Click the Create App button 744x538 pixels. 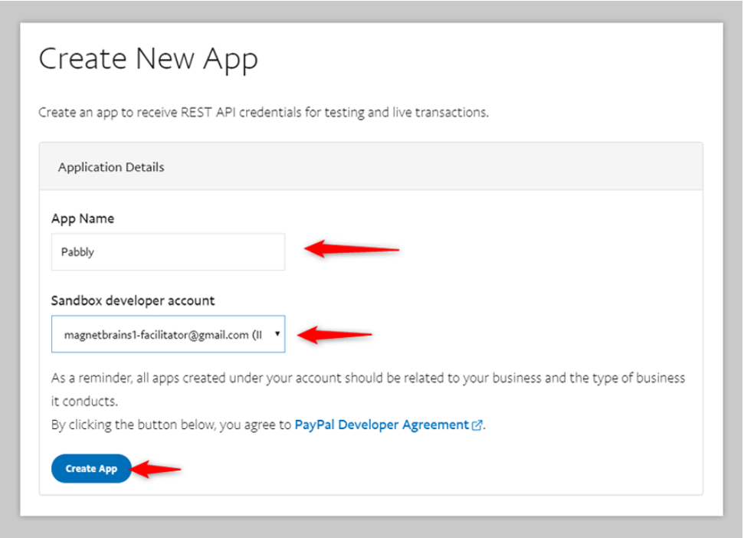pos(91,469)
